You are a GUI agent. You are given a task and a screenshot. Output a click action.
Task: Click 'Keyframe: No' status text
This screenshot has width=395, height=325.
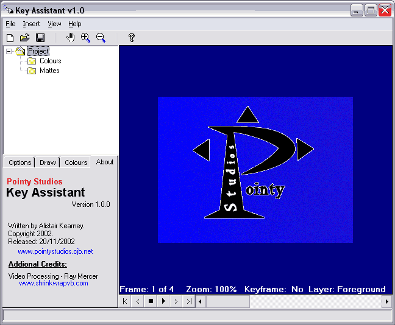coord(274,289)
